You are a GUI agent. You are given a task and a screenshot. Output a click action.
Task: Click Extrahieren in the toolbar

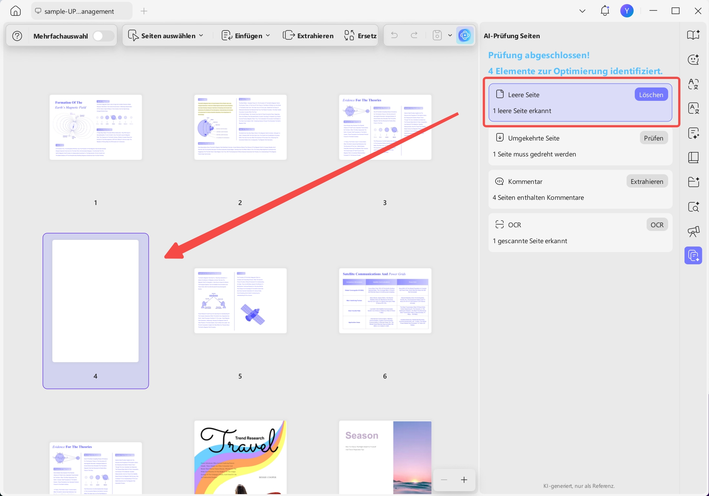pos(308,36)
